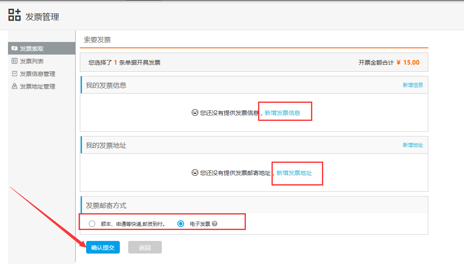Click the 发票信息管理 envelope icon
This screenshot has height=264, width=464.
click(13, 73)
